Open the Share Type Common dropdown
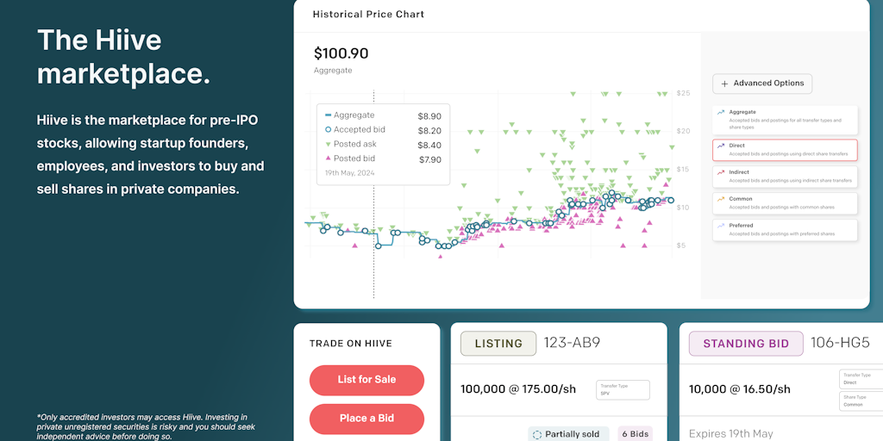This screenshot has width=883, height=441. [x=861, y=400]
